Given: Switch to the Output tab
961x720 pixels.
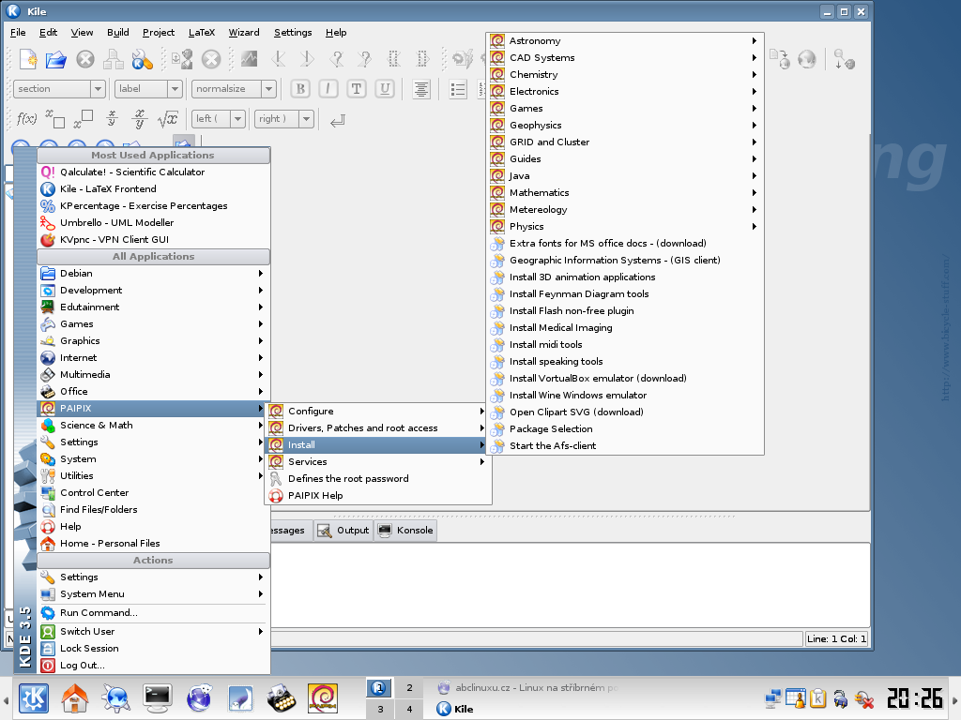Looking at the screenshot, I should [x=343, y=531].
